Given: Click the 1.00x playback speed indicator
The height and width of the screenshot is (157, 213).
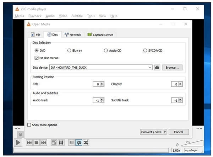Looking at the screenshot, I should point(176,150).
